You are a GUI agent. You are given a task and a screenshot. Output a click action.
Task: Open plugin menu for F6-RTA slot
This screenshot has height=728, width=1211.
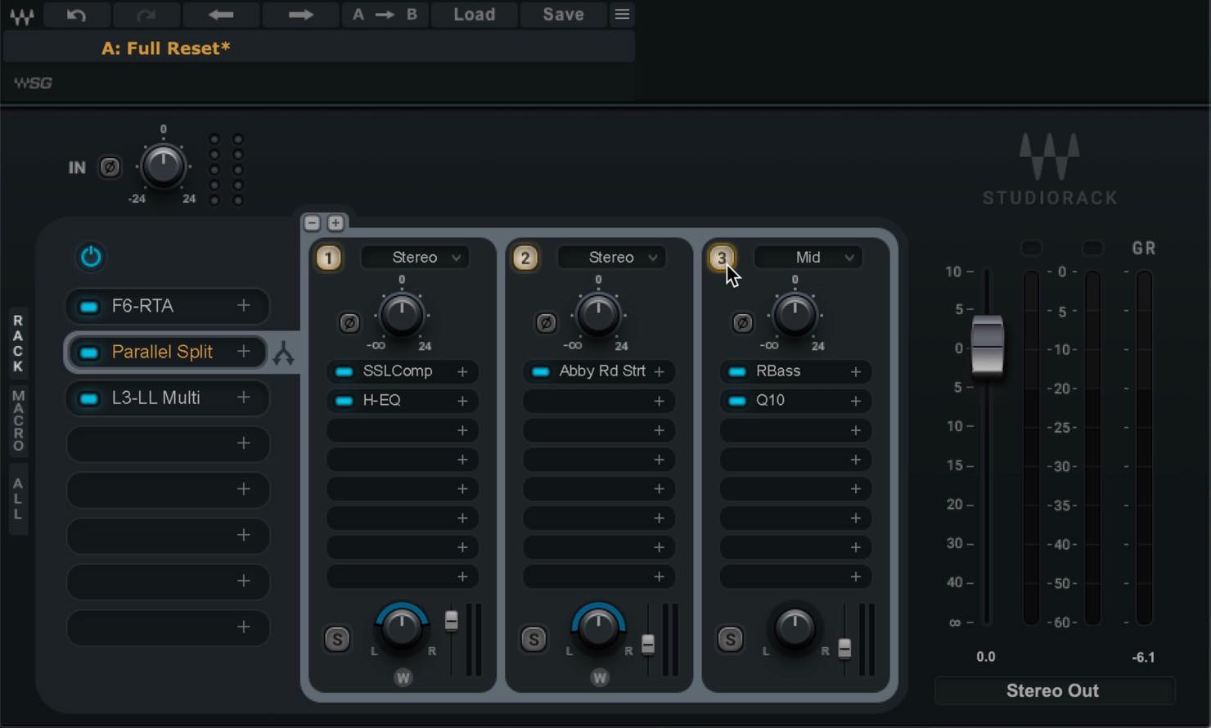pos(244,305)
